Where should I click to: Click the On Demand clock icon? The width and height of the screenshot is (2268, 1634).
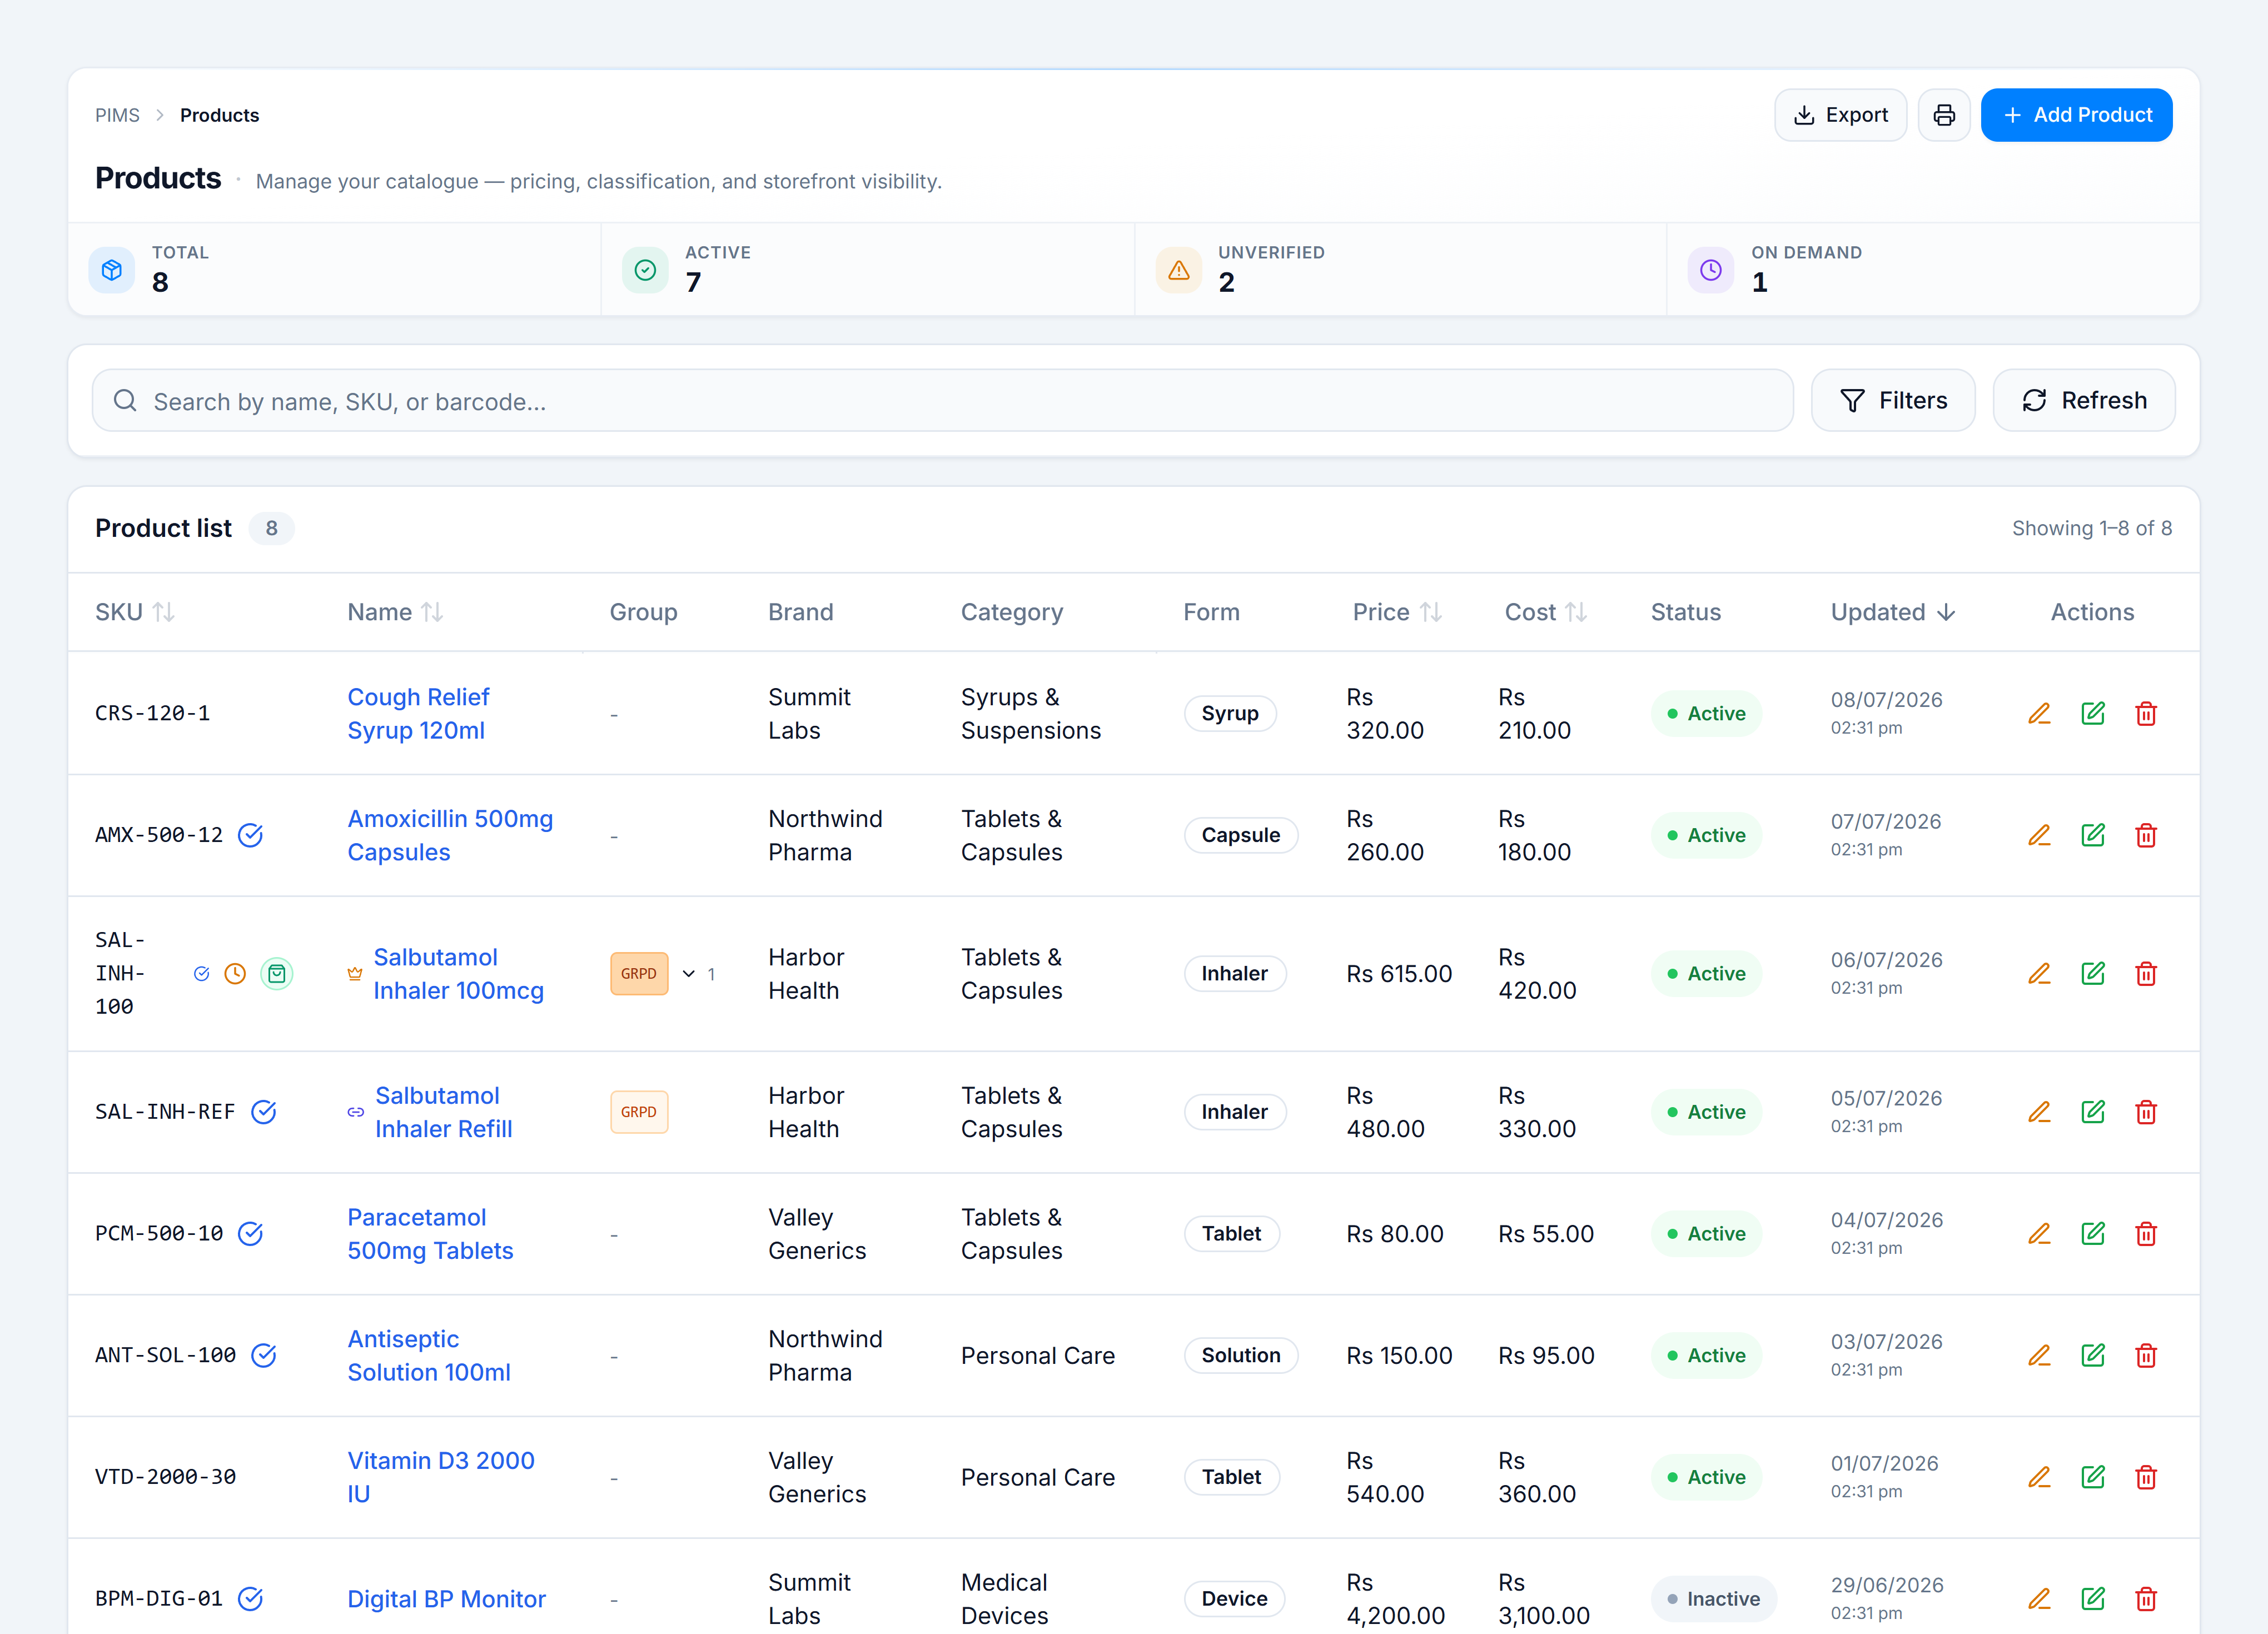click(x=1711, y=270)
